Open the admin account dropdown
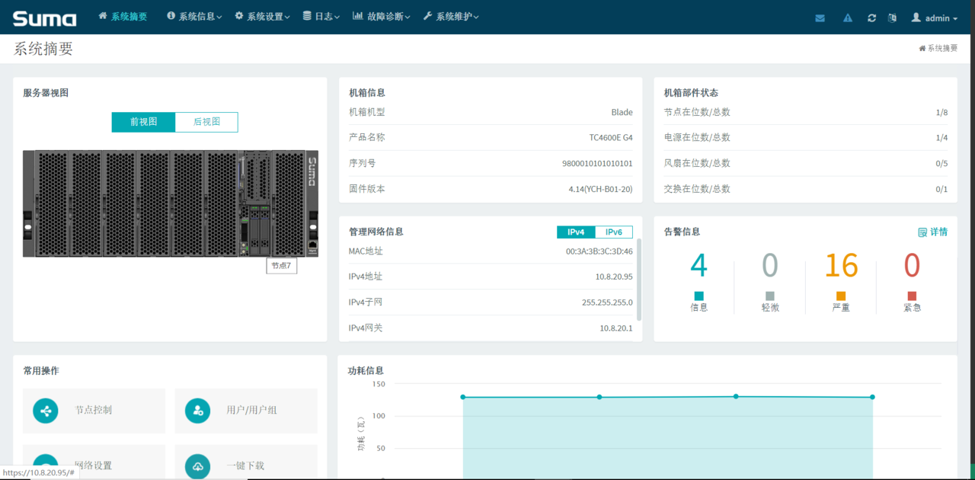Viewport: 975px width, 480px height. click(x=935, y=18)
